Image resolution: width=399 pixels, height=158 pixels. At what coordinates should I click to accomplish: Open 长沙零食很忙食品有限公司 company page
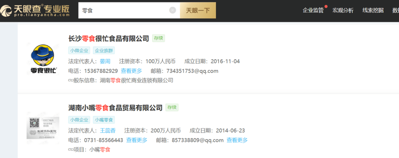109,39
